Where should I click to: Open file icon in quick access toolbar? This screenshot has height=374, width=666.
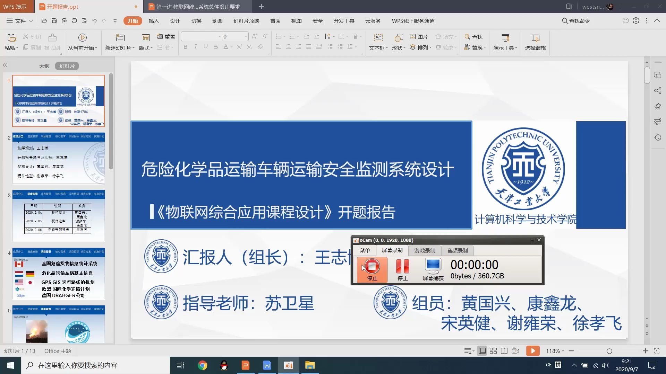tap(44, 21)
